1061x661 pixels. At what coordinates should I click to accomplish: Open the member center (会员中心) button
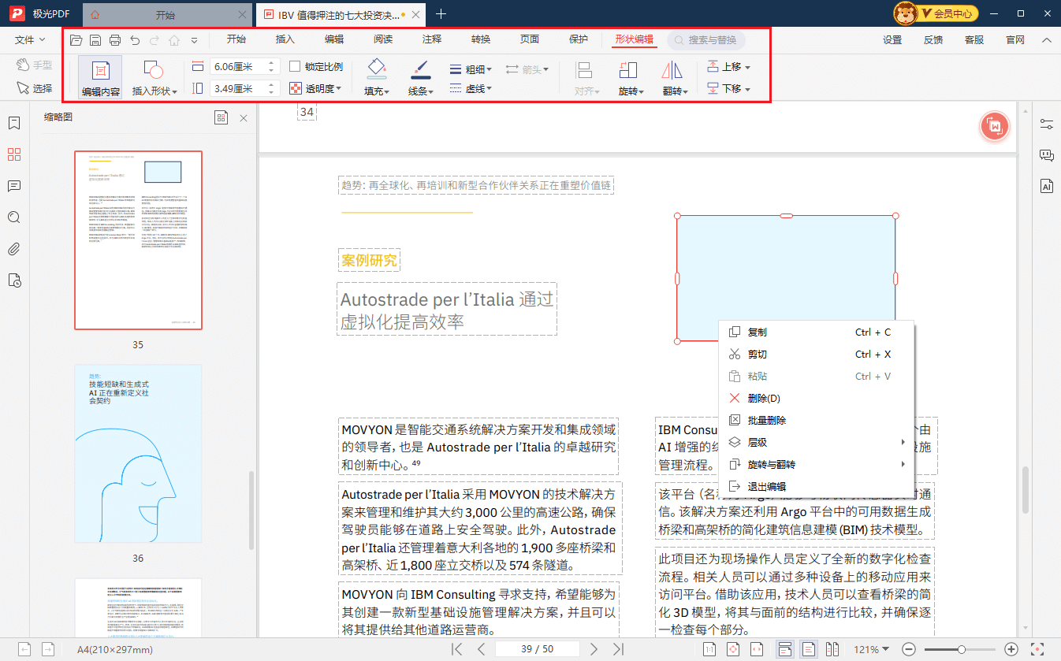[946, 13]
